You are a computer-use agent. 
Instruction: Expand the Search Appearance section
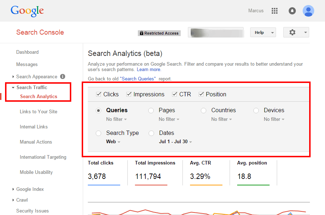pyautogui.click(x=13, y=76)
